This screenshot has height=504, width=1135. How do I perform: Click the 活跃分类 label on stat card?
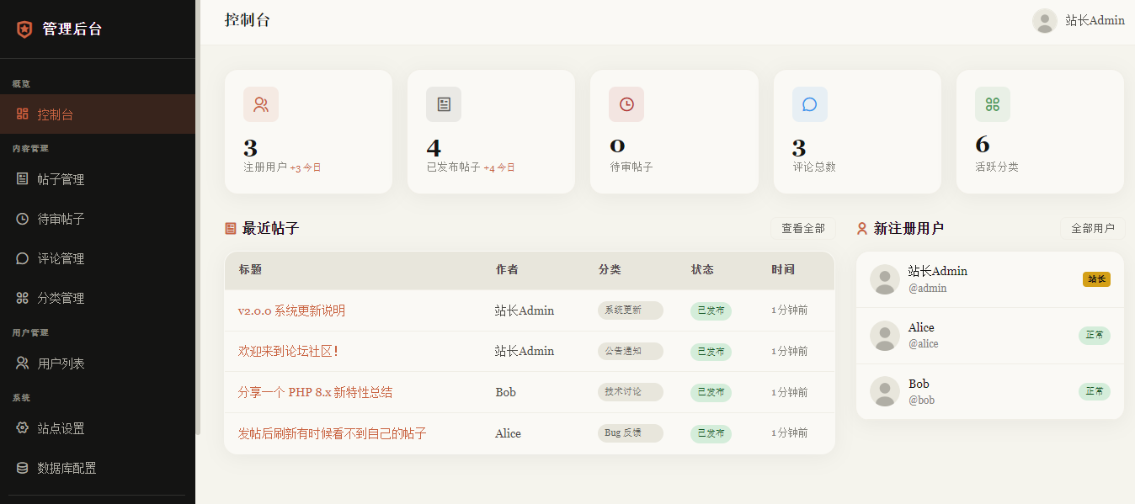coord(997,167)
